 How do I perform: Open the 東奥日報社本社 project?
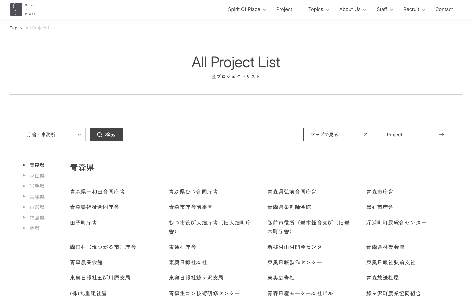pyautogui.click(x=188, y=262)
